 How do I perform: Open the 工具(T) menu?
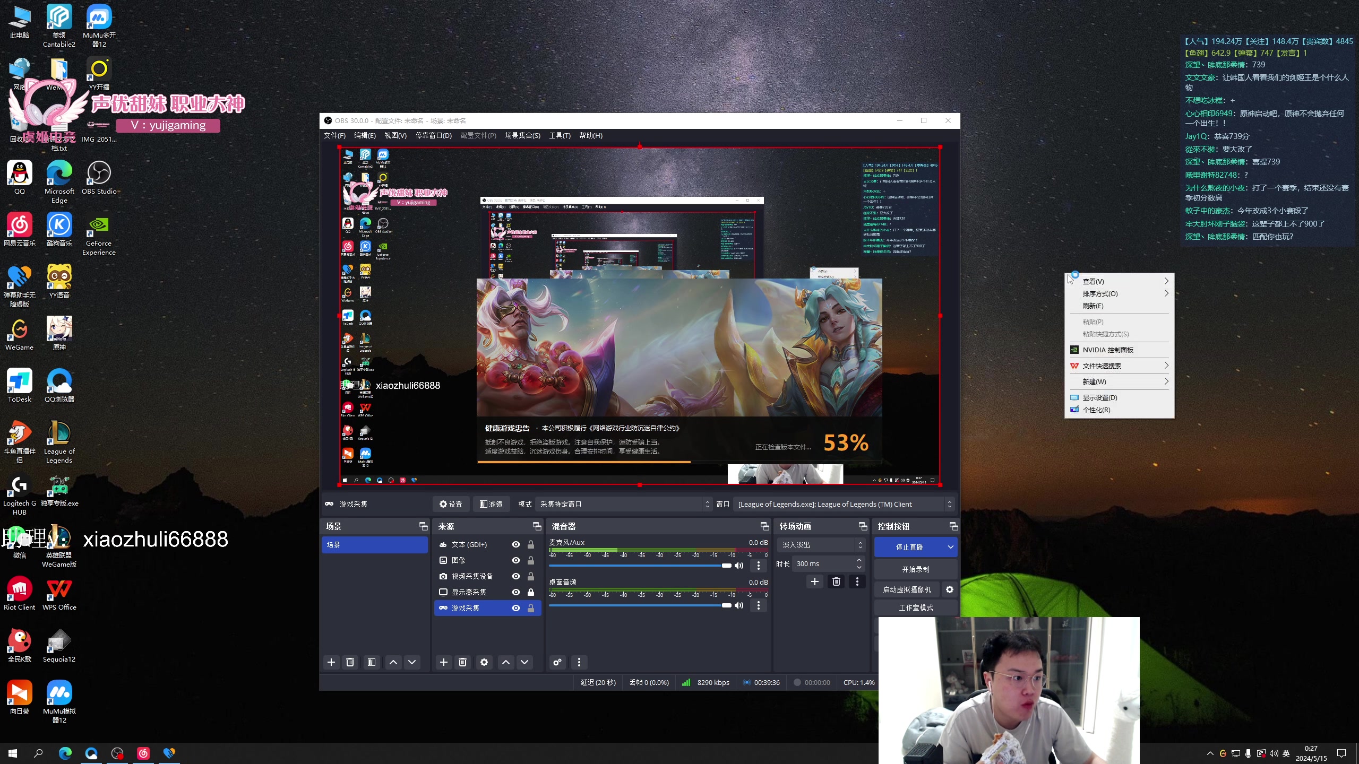[560, 135]
